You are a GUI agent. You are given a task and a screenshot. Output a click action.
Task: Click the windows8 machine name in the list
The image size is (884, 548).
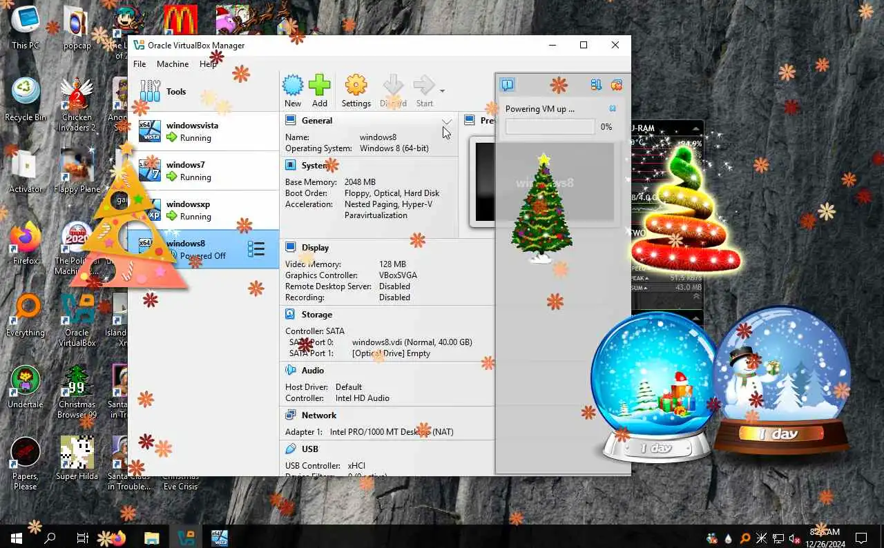coord(186,243)
